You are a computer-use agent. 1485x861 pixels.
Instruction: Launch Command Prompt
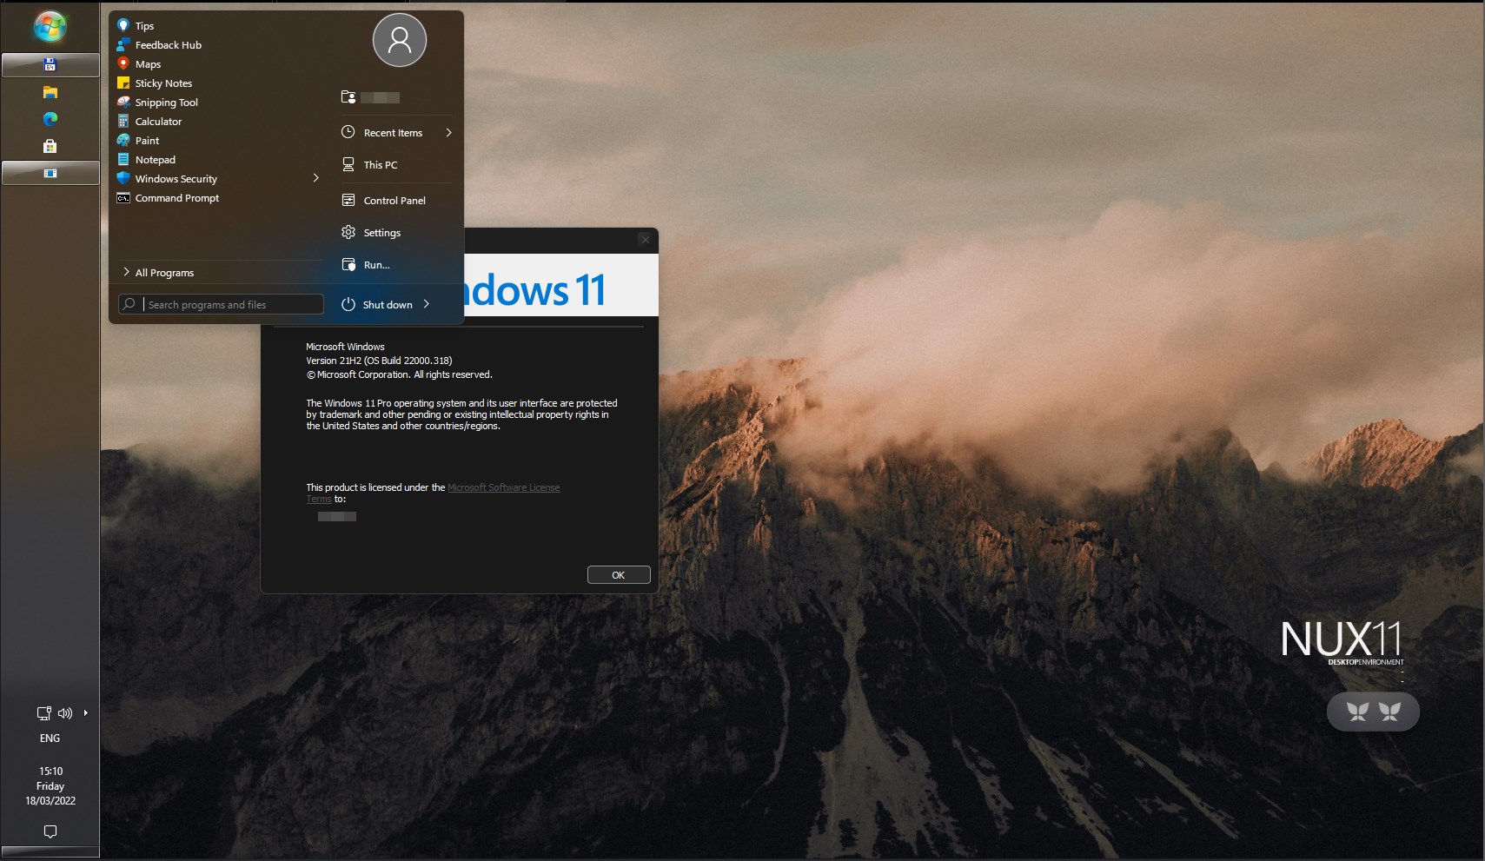[x=177, y=197]
